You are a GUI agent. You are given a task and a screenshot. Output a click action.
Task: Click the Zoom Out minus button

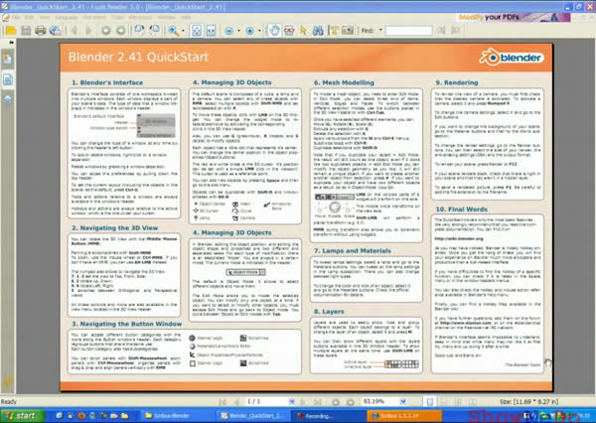(229, 31)
